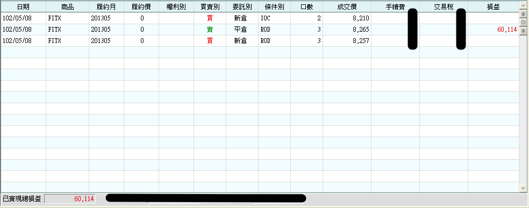Jump to last record with the double-down arrow
The image size is (529, 208).
(x=523, y=31)
